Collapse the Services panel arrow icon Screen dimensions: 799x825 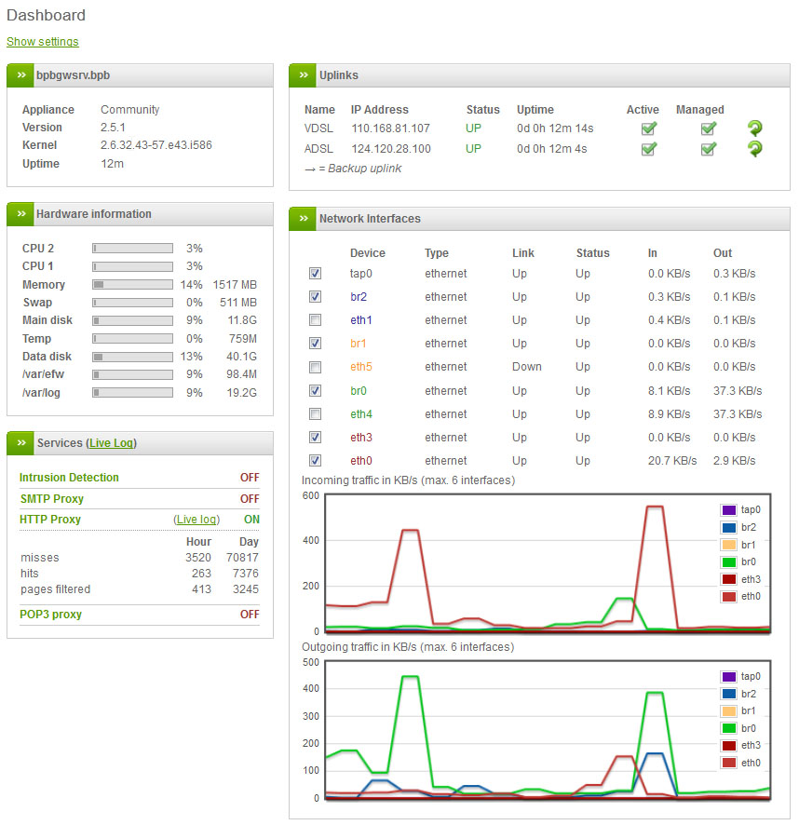tap(20, 443)
